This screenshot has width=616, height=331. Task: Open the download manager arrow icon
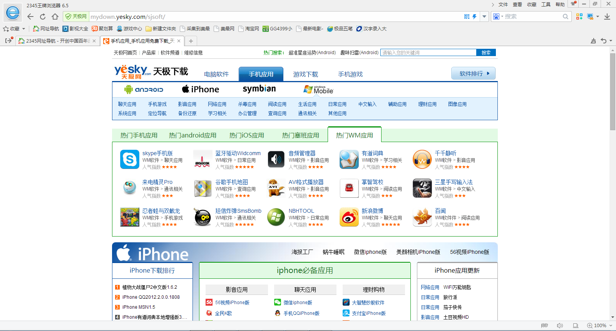607,17
